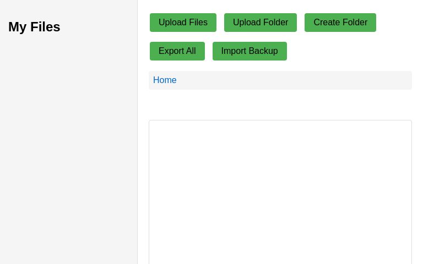
Task: Click Export All to export files
Action: [177, 51]
